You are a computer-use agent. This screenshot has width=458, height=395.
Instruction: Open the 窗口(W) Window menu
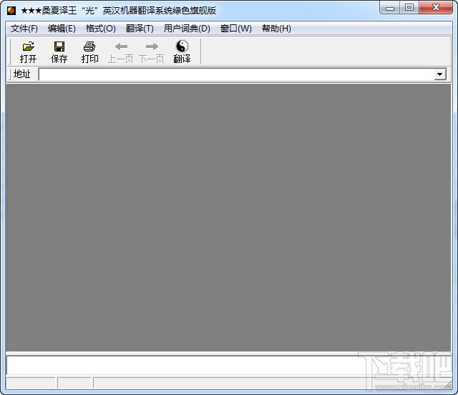235,29
